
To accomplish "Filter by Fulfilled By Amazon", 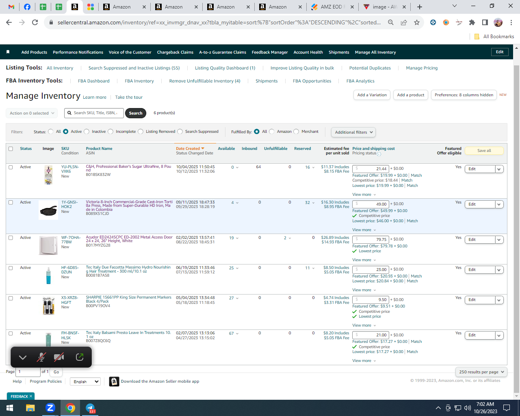I will coord(272,132).
